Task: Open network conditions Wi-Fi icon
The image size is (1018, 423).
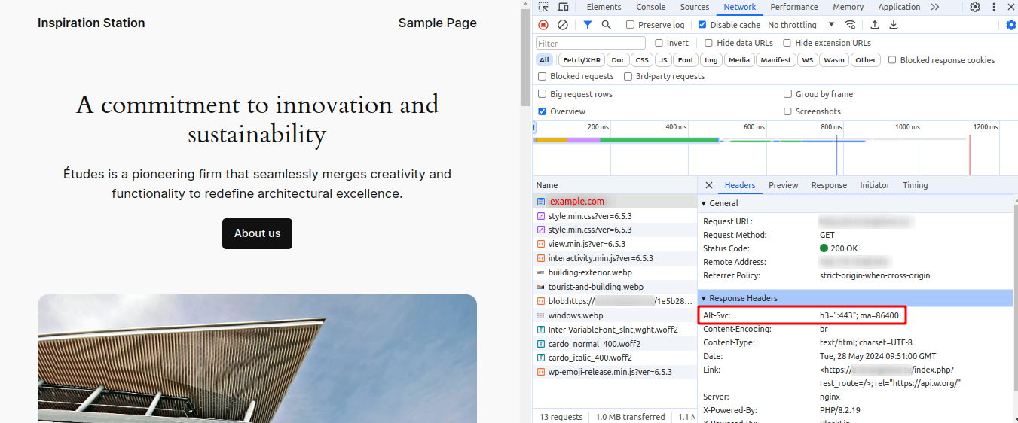Action: point(851,25)
